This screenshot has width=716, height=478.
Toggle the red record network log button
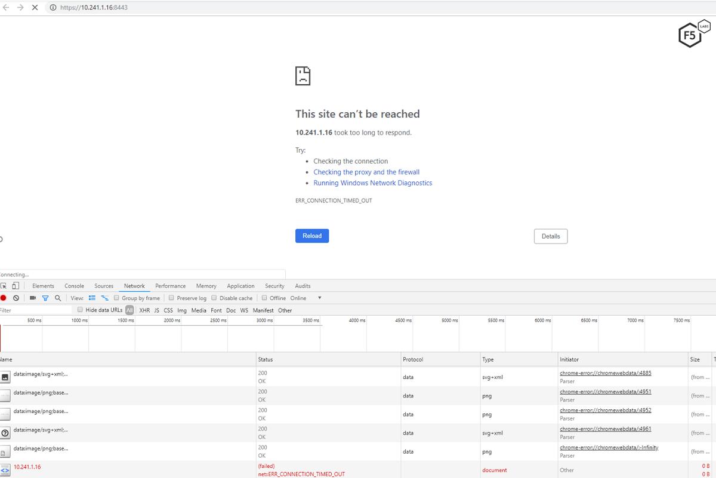coord(4,298)
